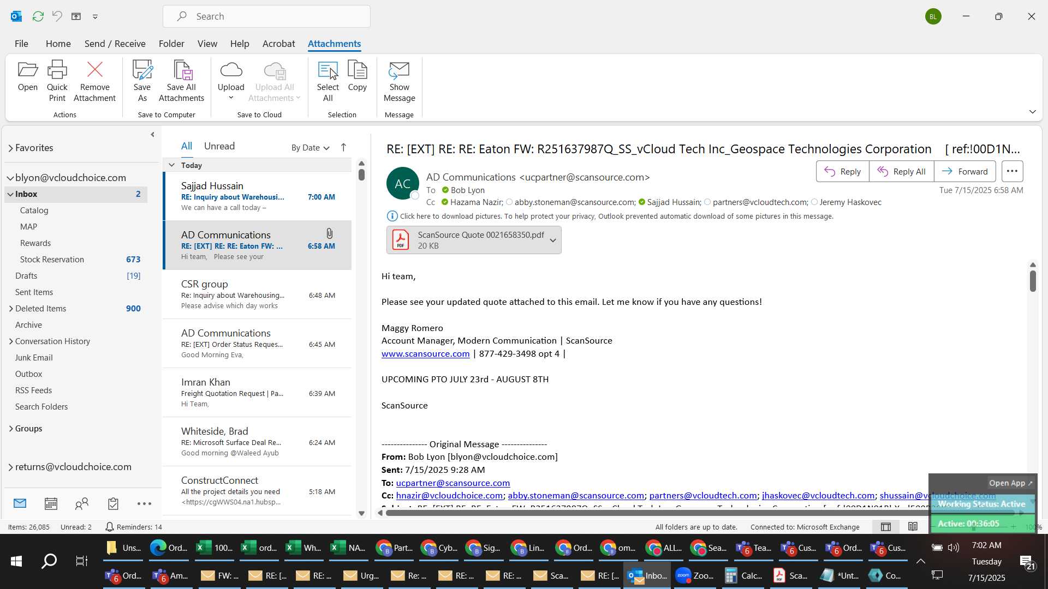
Task: Expand the Favorites folder group
Action: (10, 148)
